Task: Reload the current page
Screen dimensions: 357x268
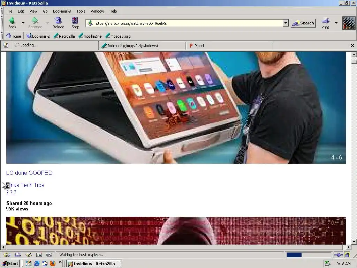Action: point(59,23)
